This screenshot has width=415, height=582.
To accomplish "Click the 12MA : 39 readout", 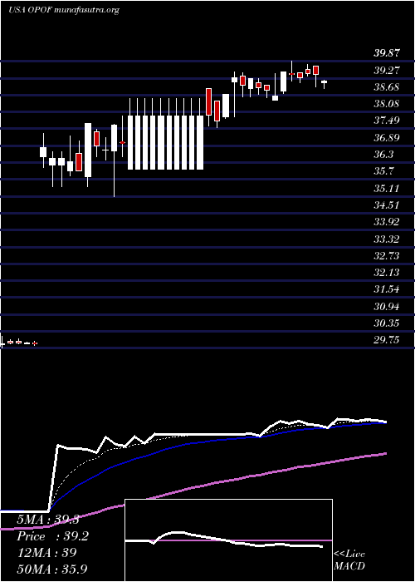I will click(x=46, y=553).
